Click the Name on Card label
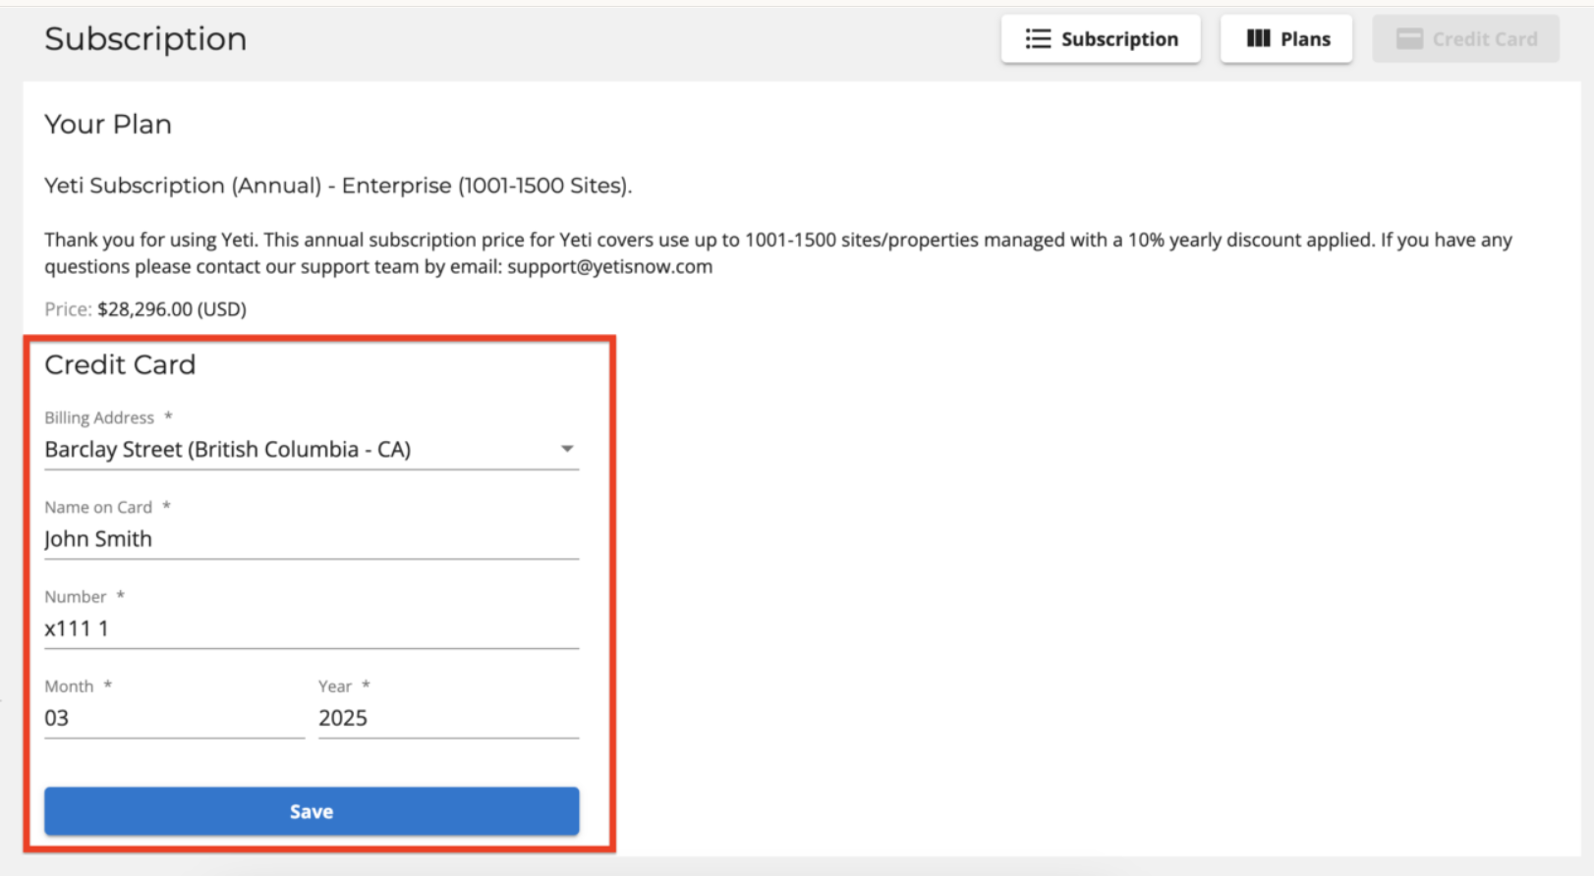The height and width of the screenshot is (876, 1594). coord(98,507)
